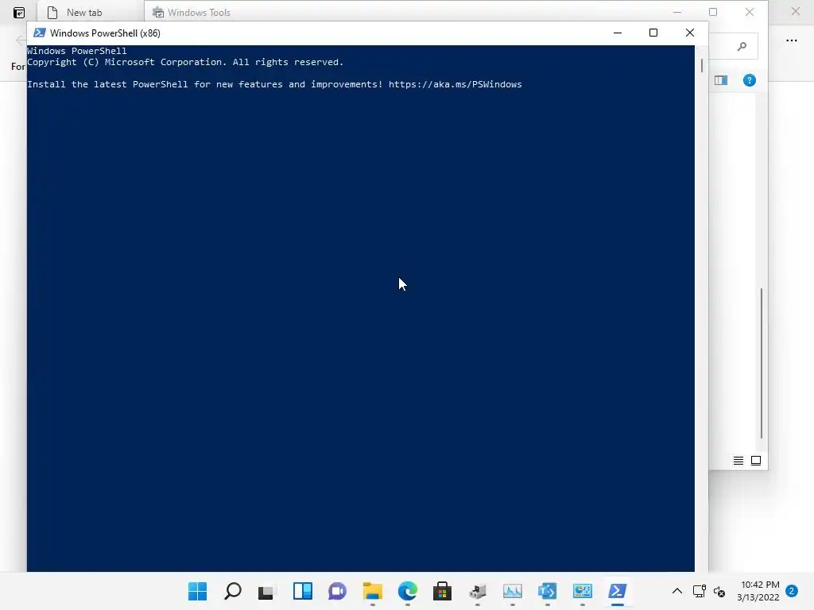Show hidden system tray icons
Viewport: 814px width, 610px height.
pos(677,591)
